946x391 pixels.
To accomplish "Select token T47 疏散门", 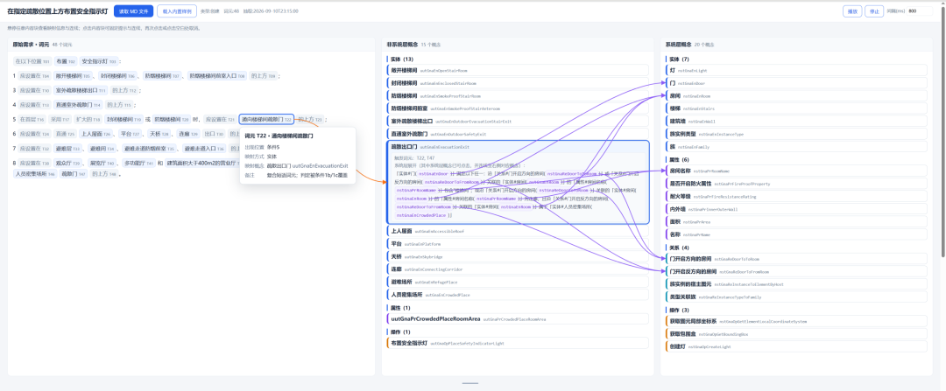I will coord(74,173).
